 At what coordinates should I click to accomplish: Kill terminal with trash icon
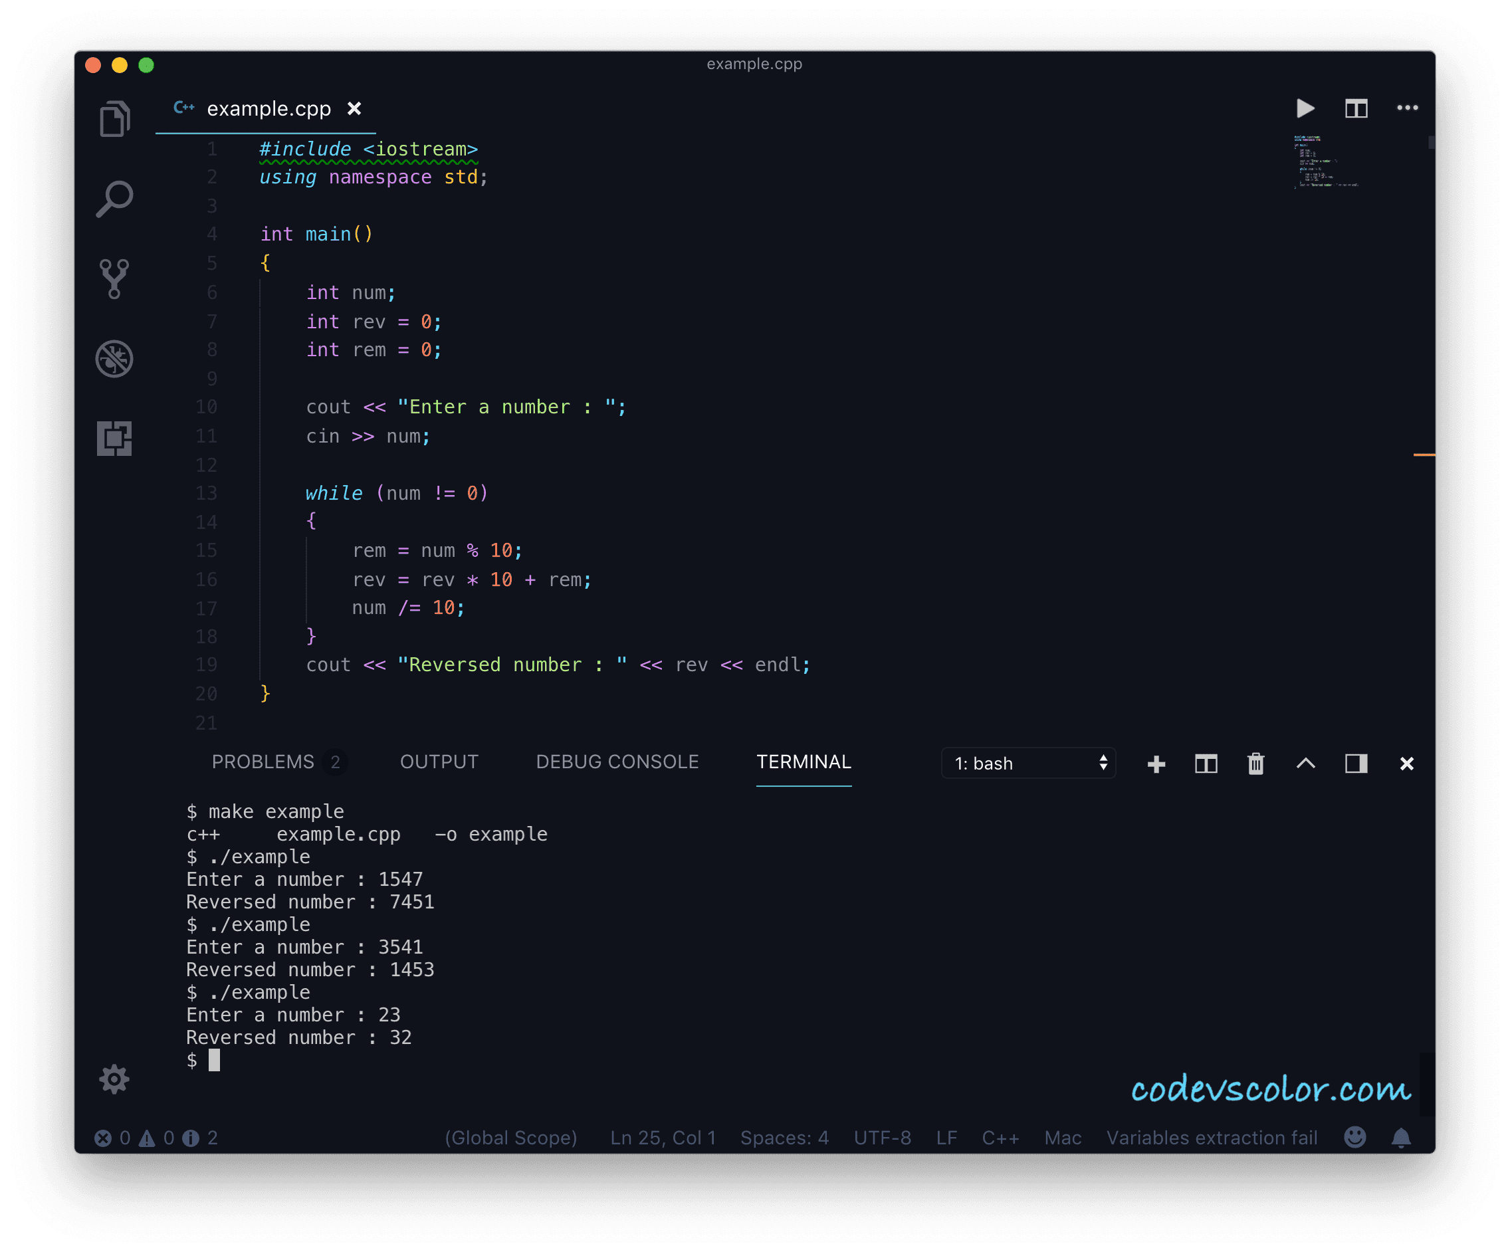(1255, 764)
